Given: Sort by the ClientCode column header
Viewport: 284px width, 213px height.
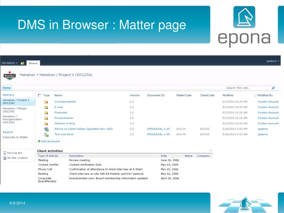Looking at the screenshot, I should [x=207, y=95].
